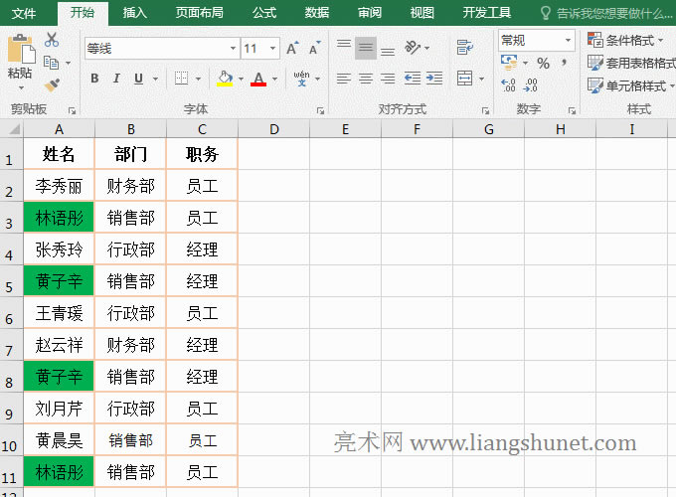Click the Format Painter brush icon
Image resolution: width=676 pixels, height=497 pixels.
[52, 85]
